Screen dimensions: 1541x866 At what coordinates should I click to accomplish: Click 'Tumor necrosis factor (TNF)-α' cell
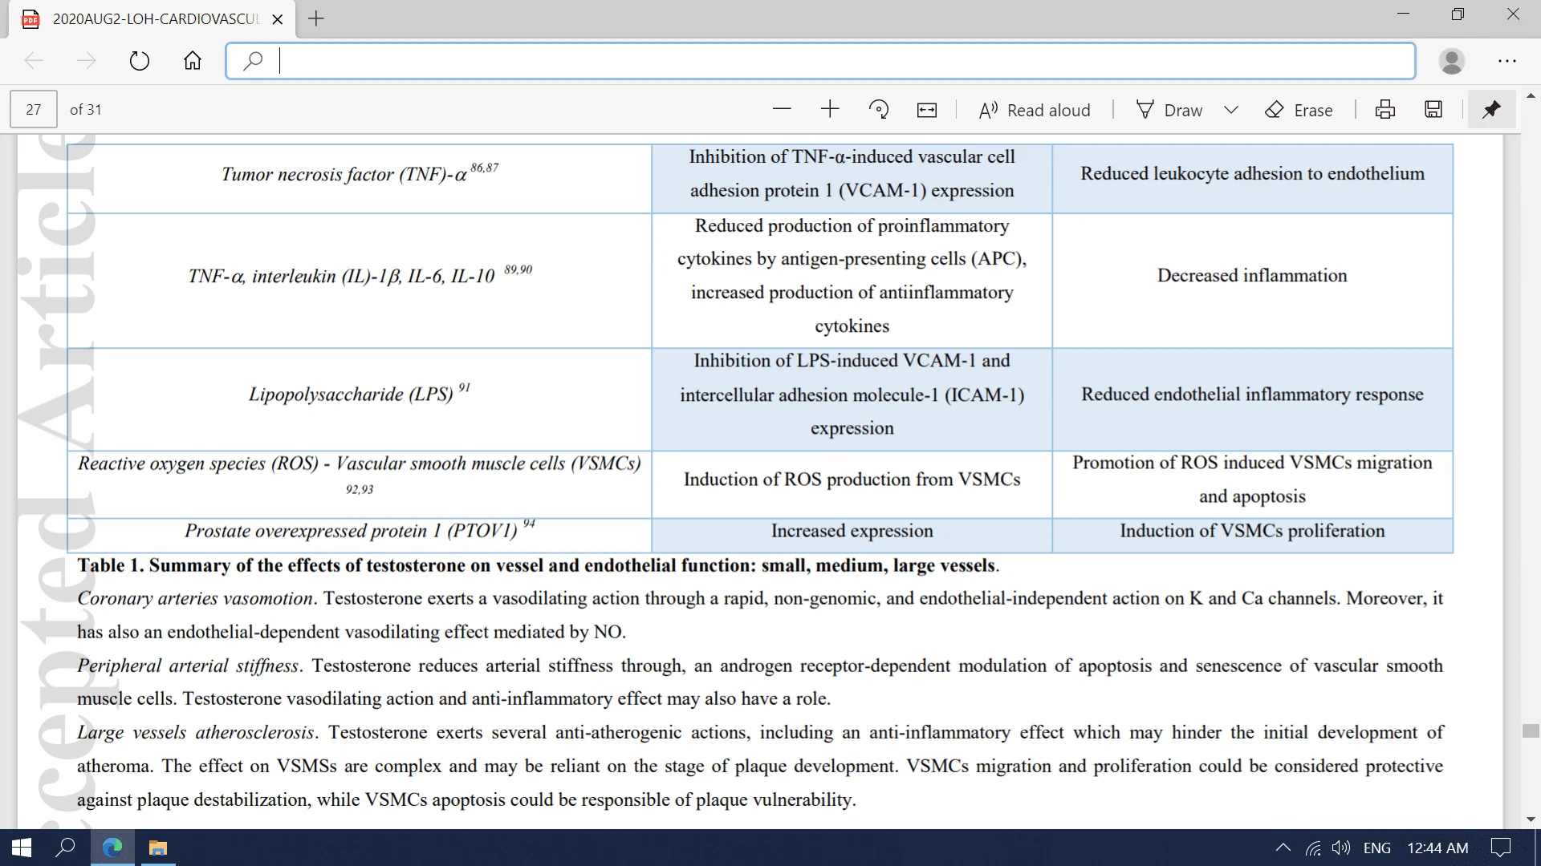pos(360,178)
